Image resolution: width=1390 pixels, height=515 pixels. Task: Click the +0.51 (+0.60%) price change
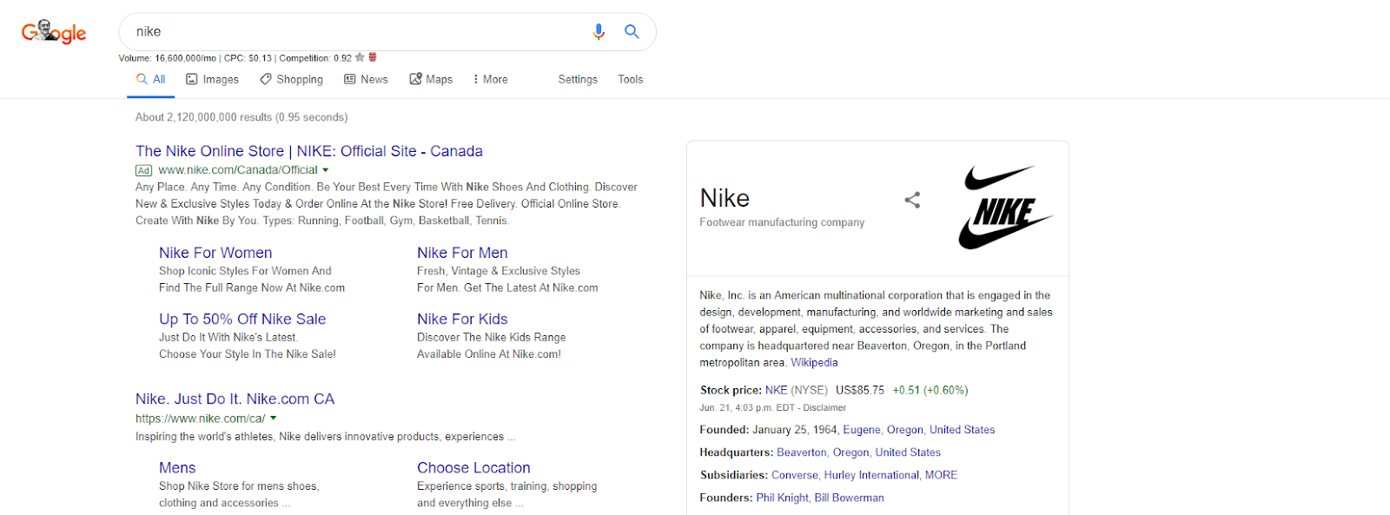pos(930,390)
